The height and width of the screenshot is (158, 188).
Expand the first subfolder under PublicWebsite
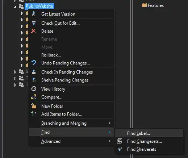[x=22, y=13]
